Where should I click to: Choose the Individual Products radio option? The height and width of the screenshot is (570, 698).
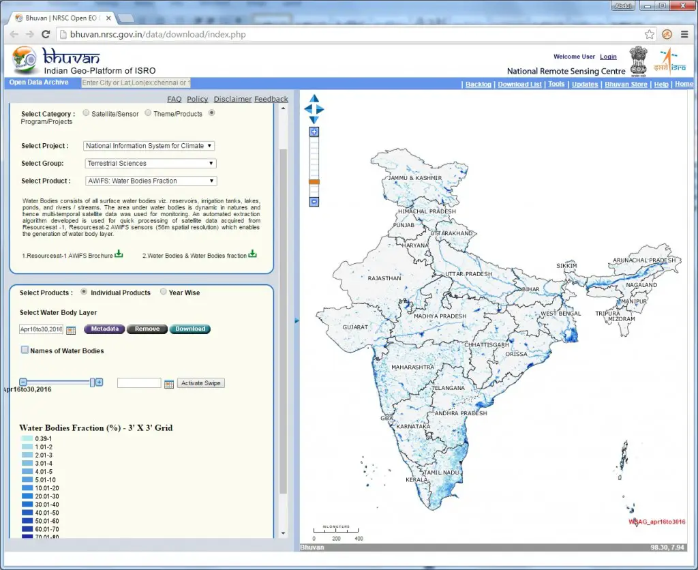tap(84, 292)
